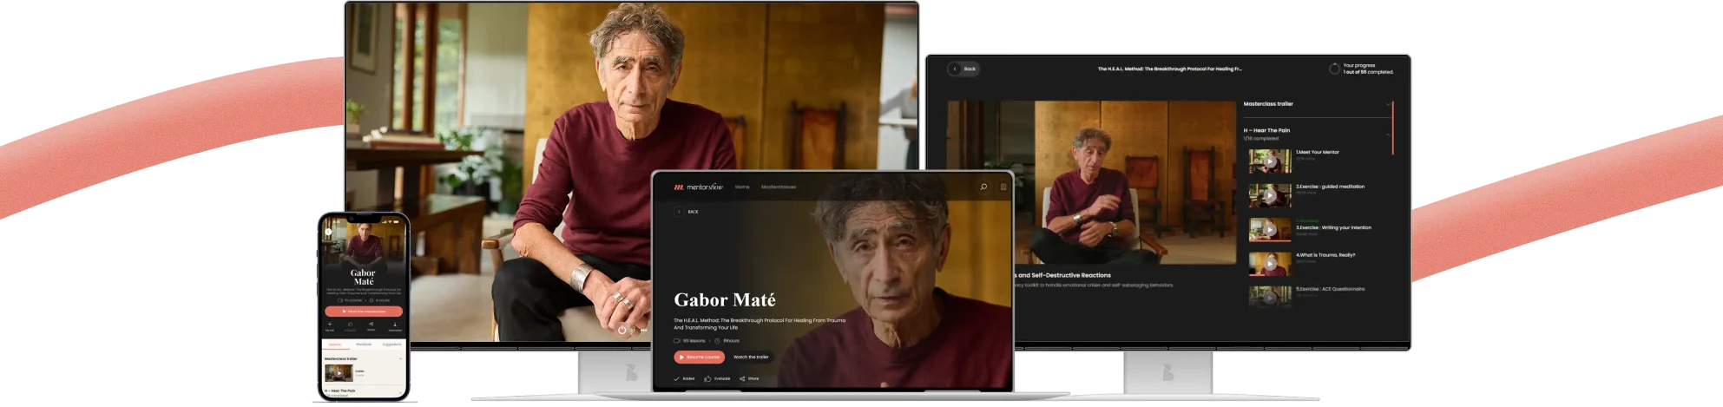Screen dimensions: 1723x407
Task: Switch to the Workbook tab on the phone
Action: click(x=364, y=345)
